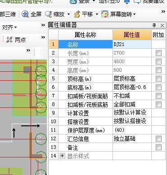Toggle 附加 checkbox for 扣减板/筏板面筋
This screenshot has width=167, height=175.
click(x=158, y=96)
